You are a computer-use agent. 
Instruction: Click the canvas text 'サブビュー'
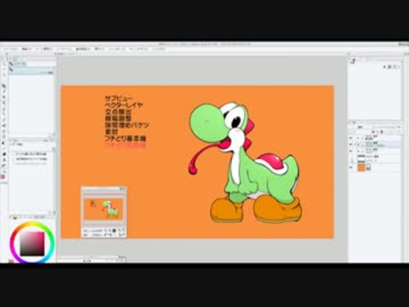pyautogui.click(x=119, y=98)
